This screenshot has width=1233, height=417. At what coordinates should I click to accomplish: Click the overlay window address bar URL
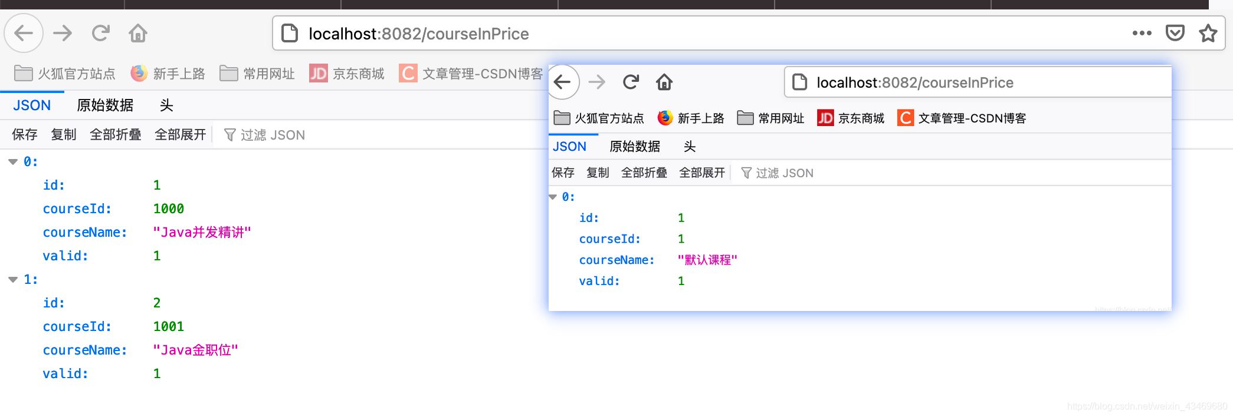[915, 83]
